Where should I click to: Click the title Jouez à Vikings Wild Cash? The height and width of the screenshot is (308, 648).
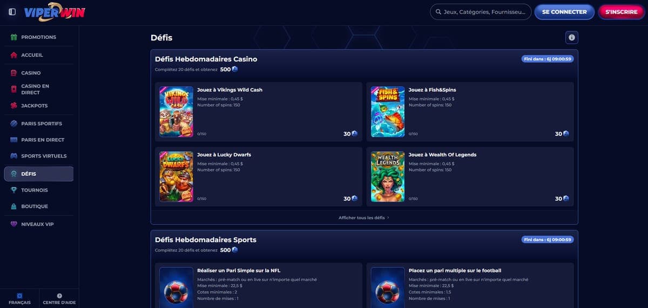(x=230, y=90)
